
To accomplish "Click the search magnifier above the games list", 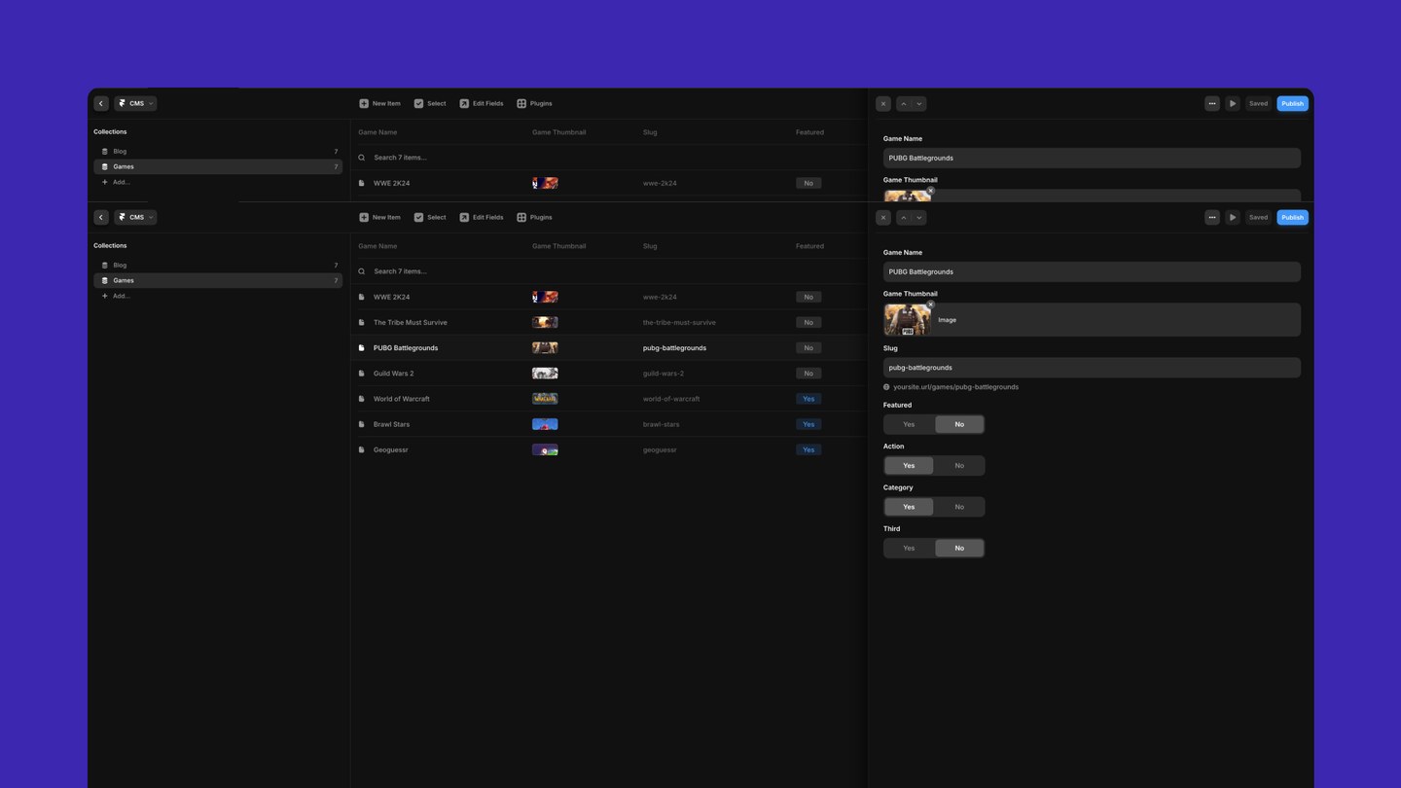I will 362,270.
